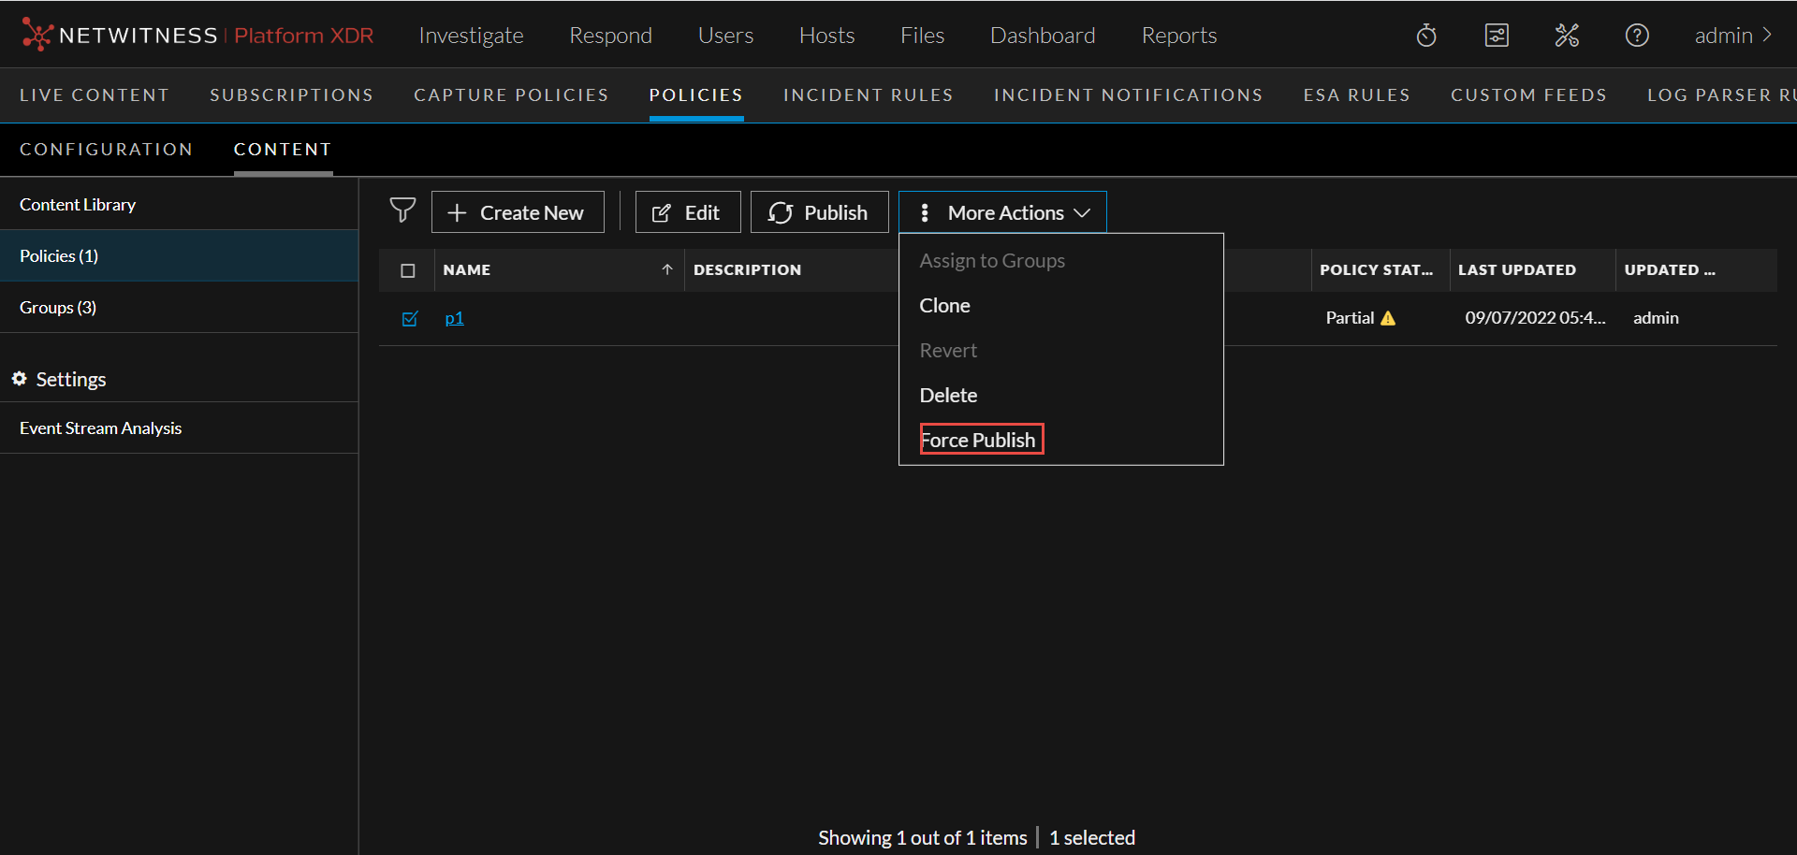The height and width of the screenshot is (855, 1797).
Task: Switch to the Configuration tab
Action: coord(106,150)
